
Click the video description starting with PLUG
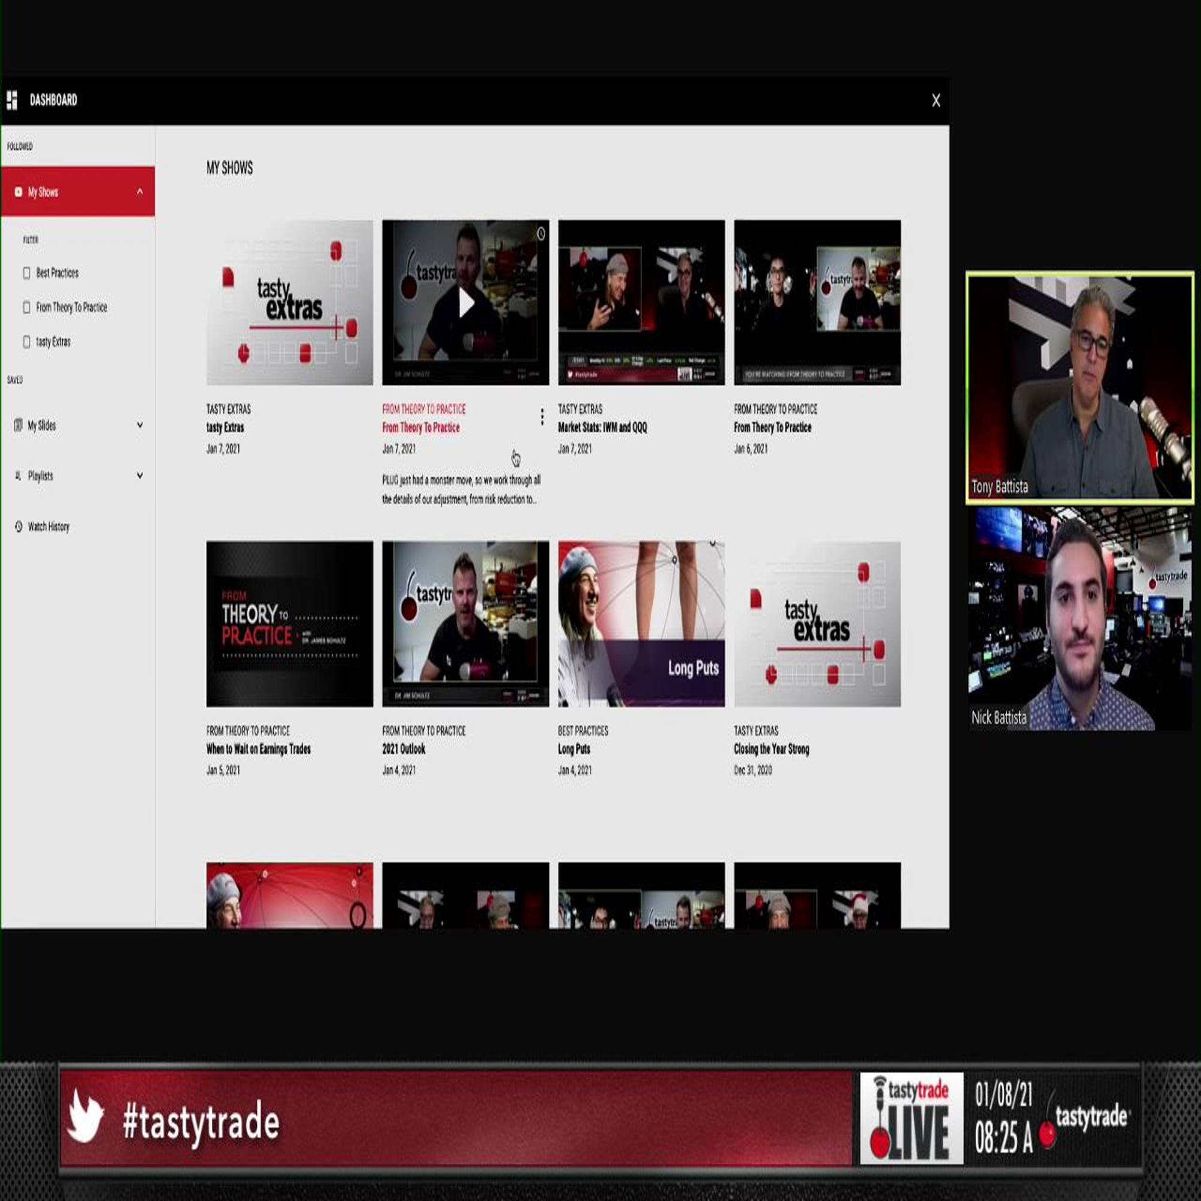(461, 490)
